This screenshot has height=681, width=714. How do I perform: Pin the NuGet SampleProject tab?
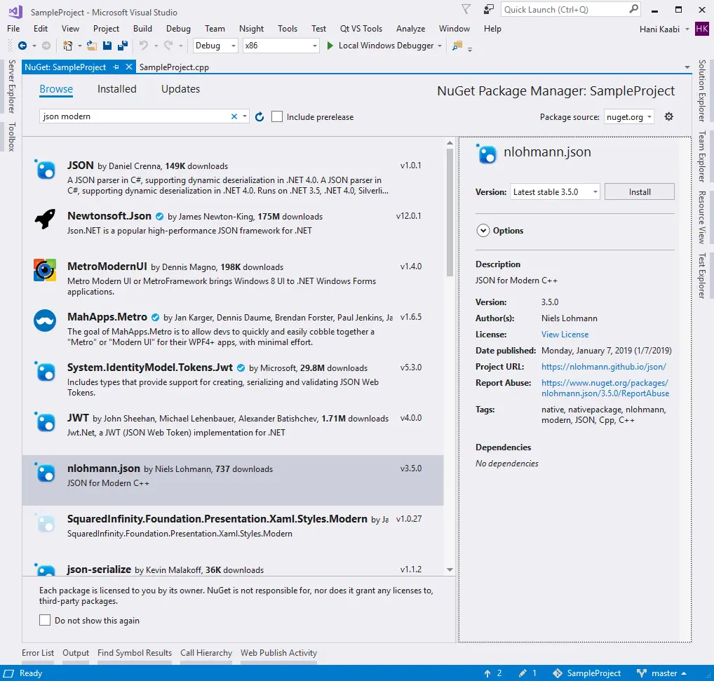tap(116, 67)
